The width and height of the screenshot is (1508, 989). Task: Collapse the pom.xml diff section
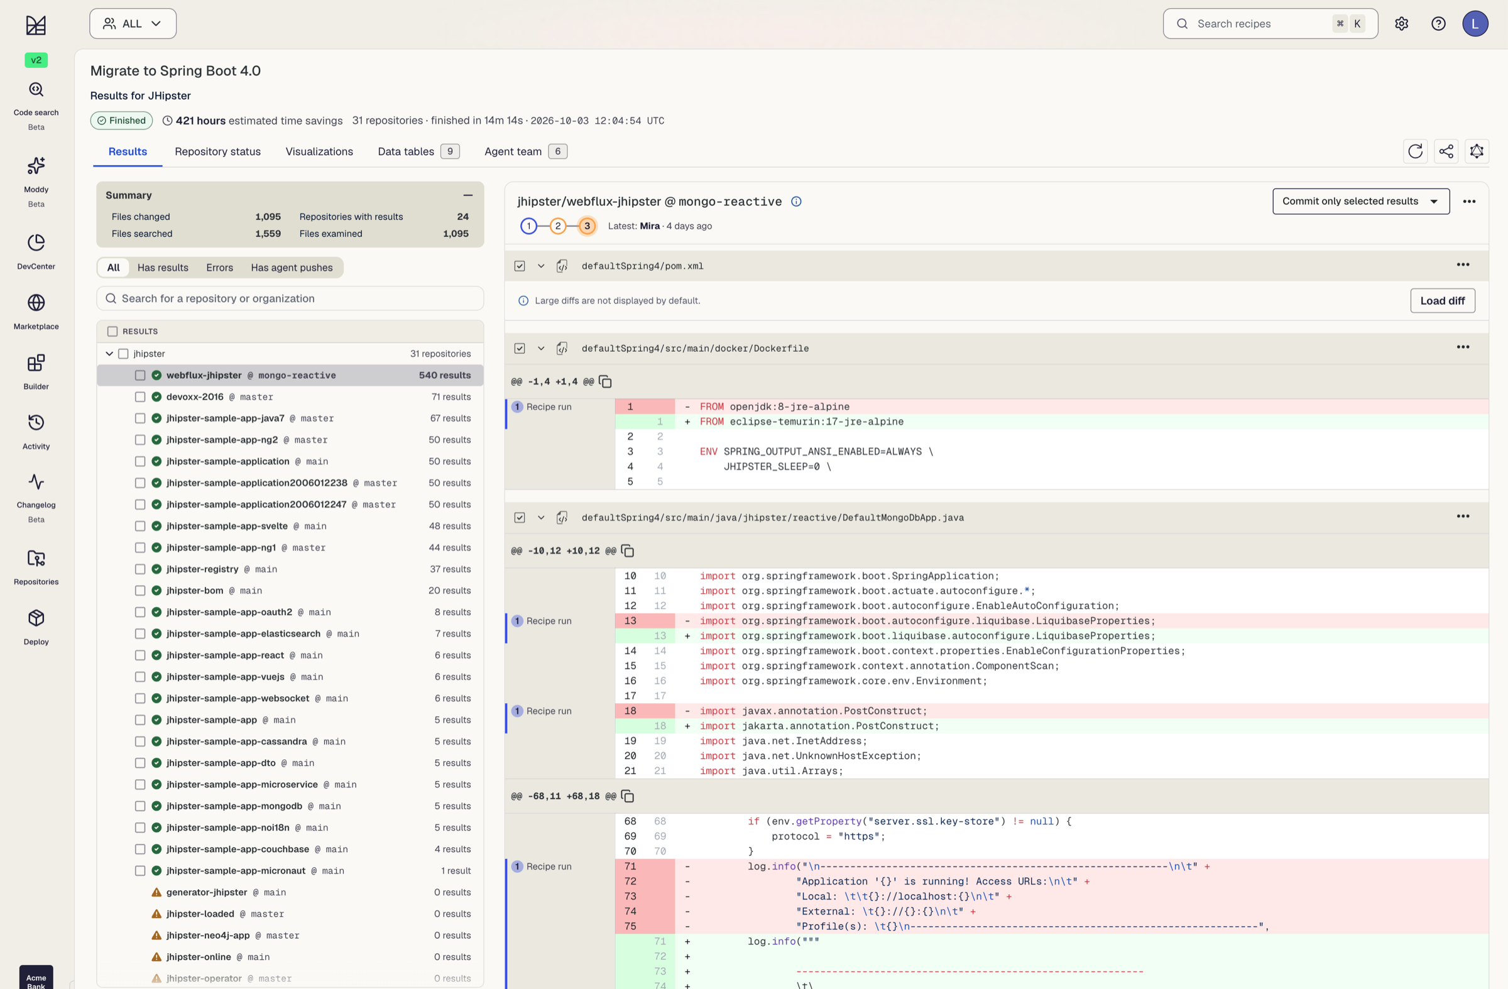pyautogui.click(x=540, y=266)
